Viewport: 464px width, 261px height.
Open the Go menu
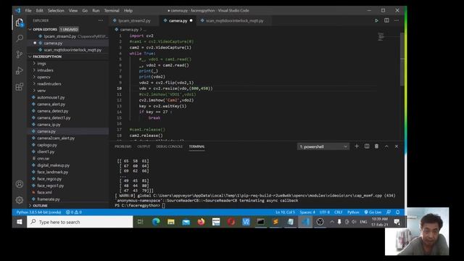click(x=85, y=10)
